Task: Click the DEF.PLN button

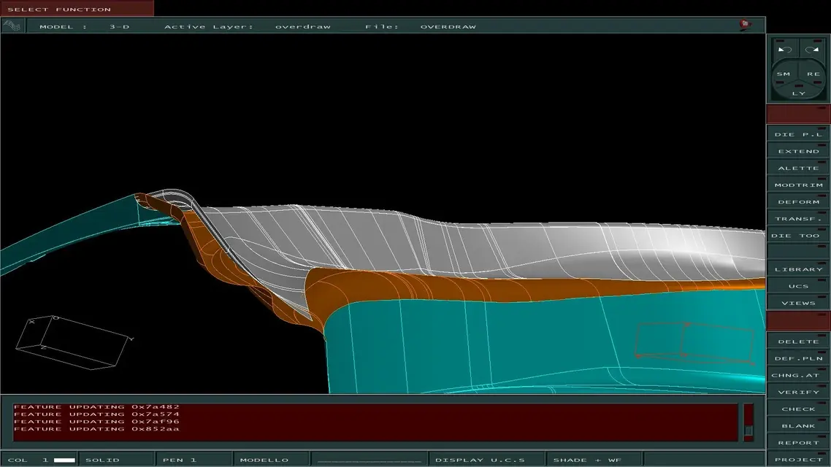Action: [x=798, y=358]
